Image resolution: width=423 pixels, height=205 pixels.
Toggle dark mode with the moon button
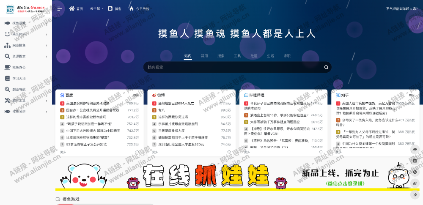(415, 194)
